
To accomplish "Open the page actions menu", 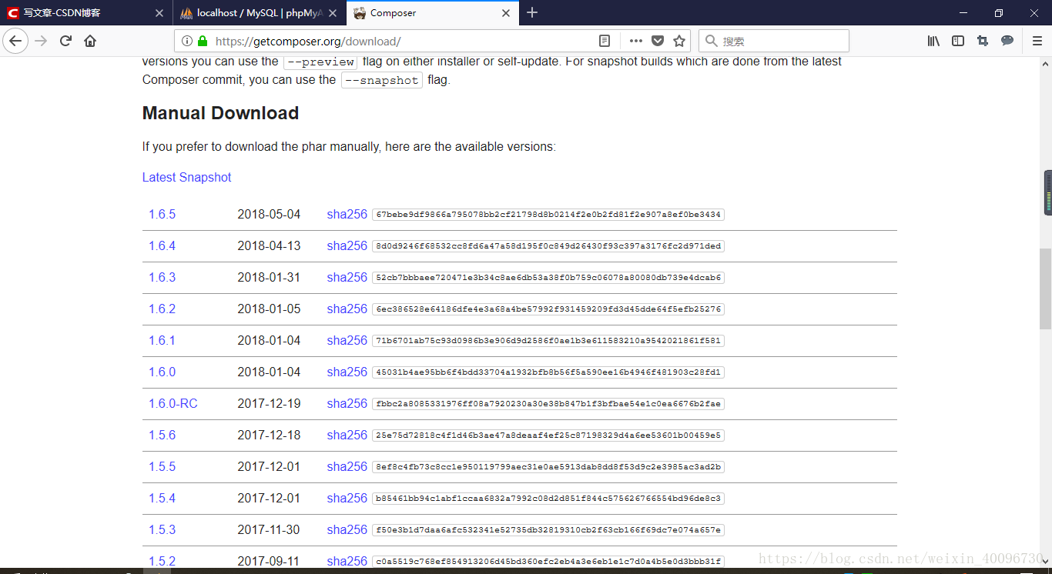I will point(635,41).
